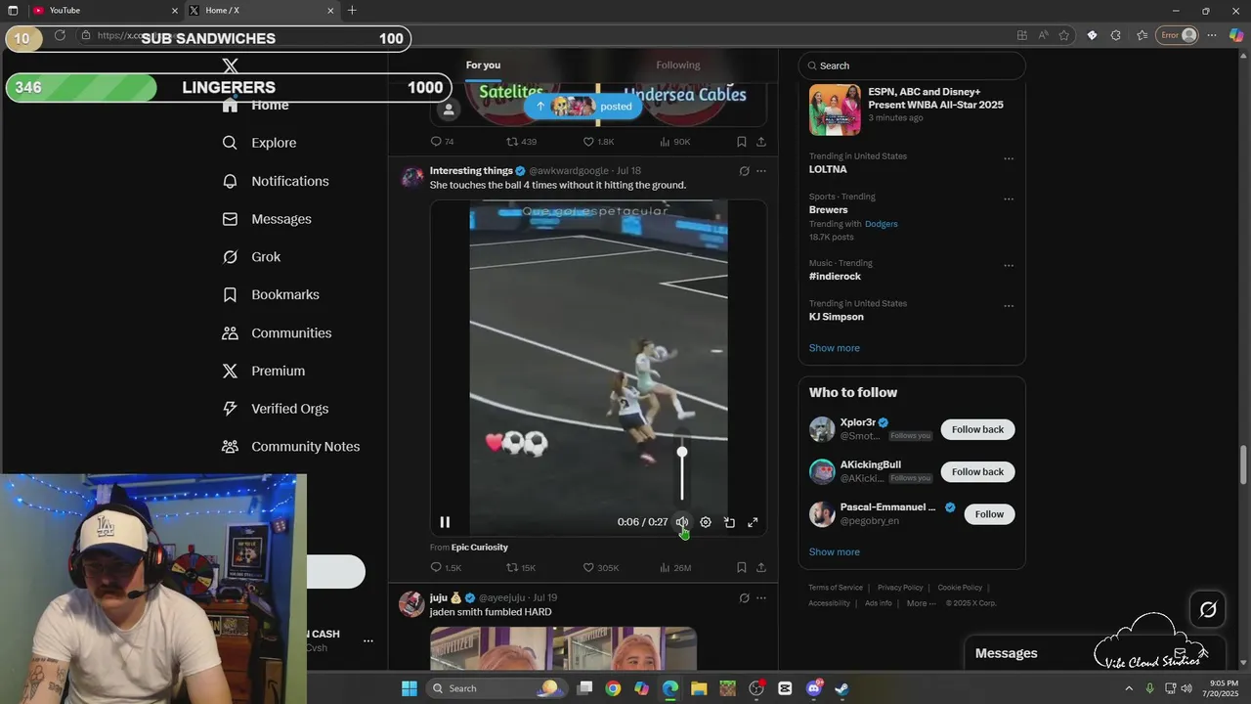
Task: Follow back AKickingBull
Action: pos(977,471)
